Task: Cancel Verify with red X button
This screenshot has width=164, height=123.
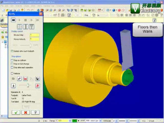Action: point(26,113)
